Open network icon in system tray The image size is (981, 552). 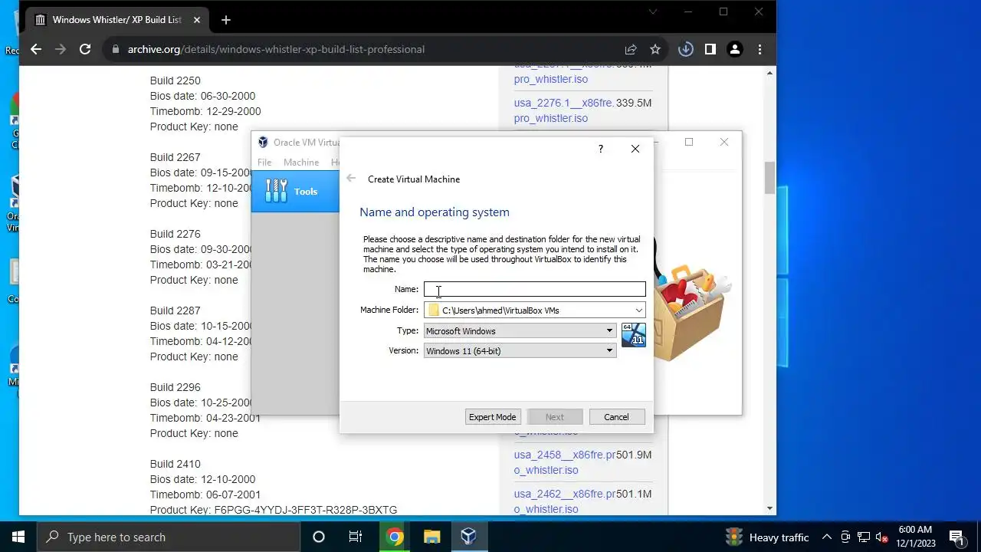pyautogui.click(x=864, y=537)
